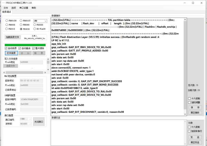Toggle the 自动烧录 checkbox
The image size is (207, 146).
pos(6,48)
